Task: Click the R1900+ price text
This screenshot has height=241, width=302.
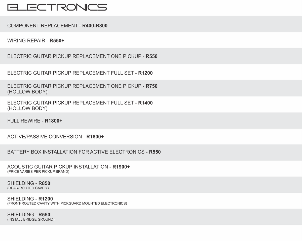Action: 121,167
